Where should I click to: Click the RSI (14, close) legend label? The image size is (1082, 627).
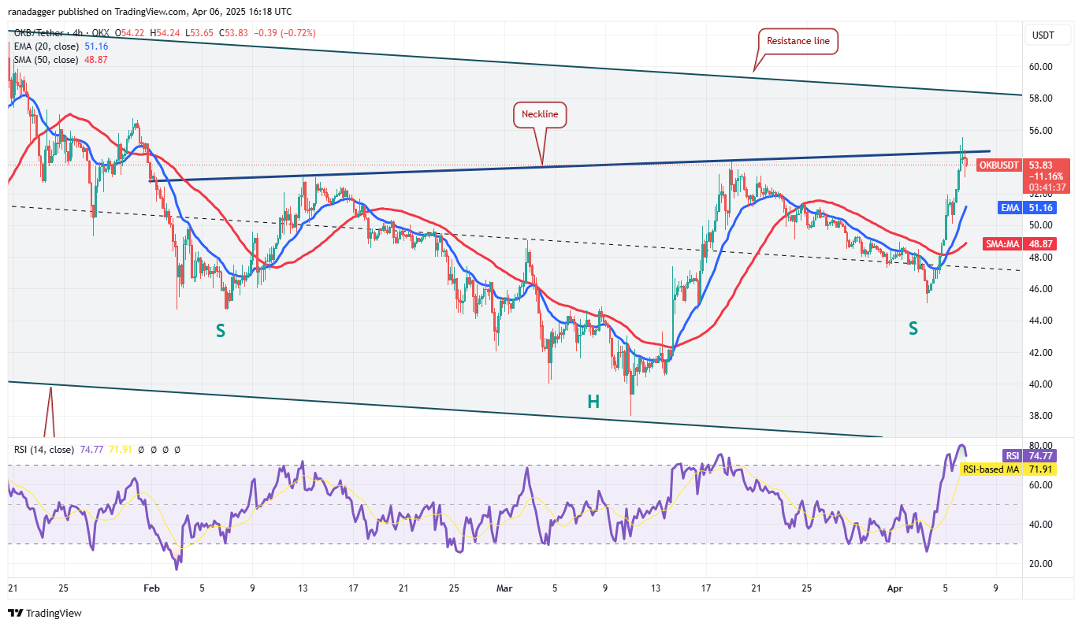tap(43, 450)
